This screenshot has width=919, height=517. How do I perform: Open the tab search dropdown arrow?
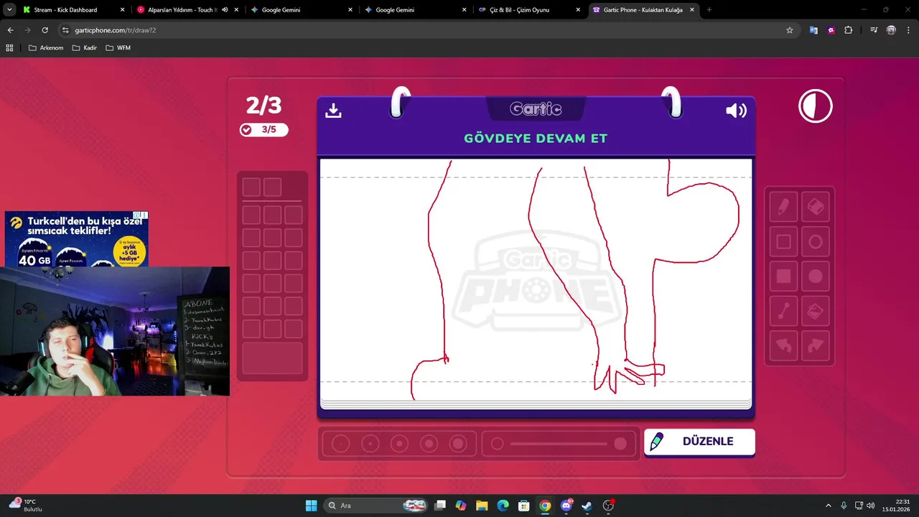[x=9, y=10]
